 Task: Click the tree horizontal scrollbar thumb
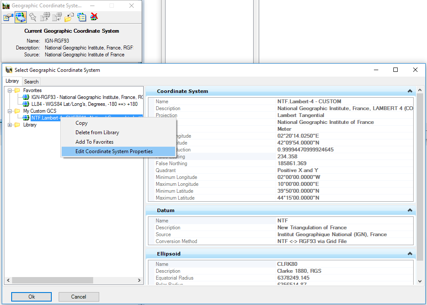click(53, 280)
